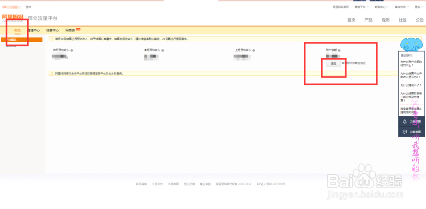Click bell icon in the 每月20号 notice

pyautogui.click(x=52, y=39)
